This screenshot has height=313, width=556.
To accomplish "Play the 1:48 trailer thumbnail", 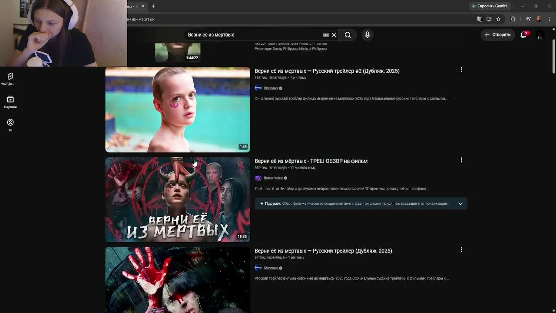I will 178,110.
